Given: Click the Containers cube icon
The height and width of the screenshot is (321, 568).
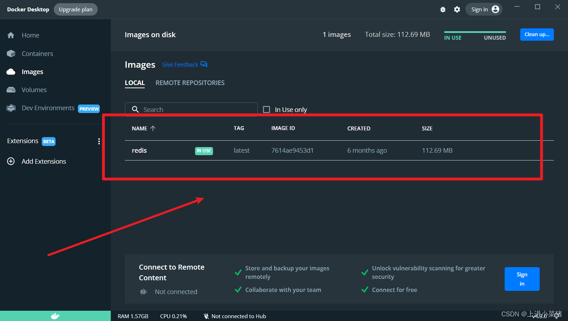Looking at the screenshot, I should click(11, 53).
